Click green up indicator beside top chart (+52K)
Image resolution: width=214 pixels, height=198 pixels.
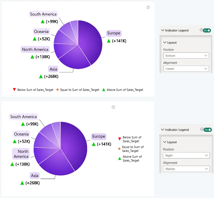35,39
